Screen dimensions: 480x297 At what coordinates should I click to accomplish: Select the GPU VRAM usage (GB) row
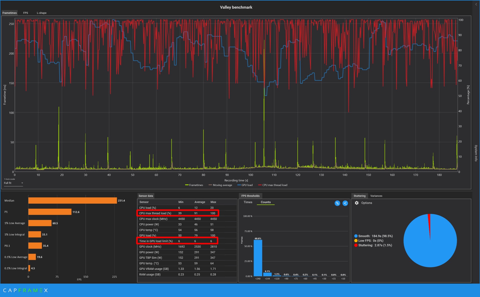[187, 269]
